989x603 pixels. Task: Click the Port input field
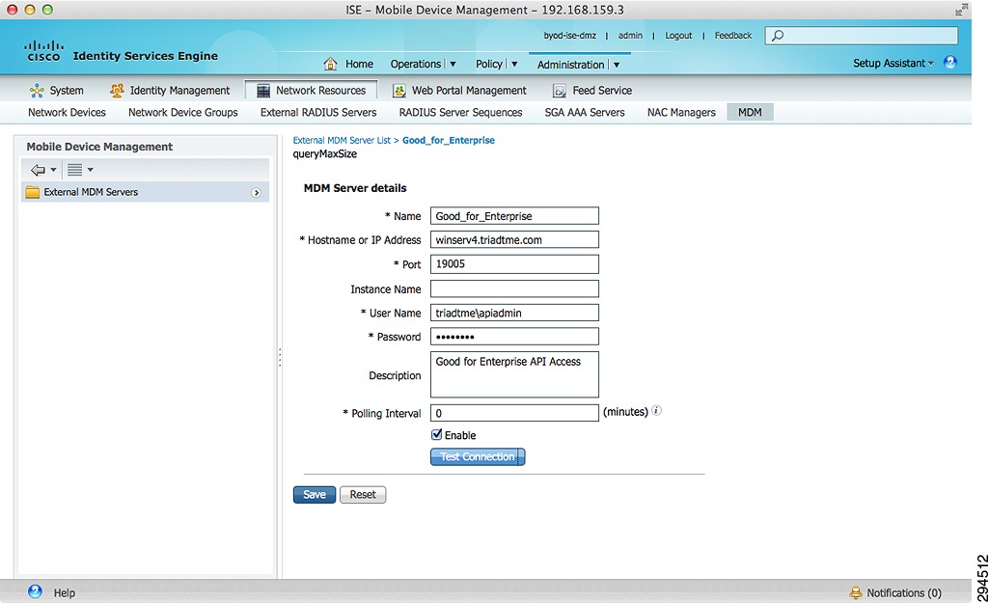pos(514,263)
